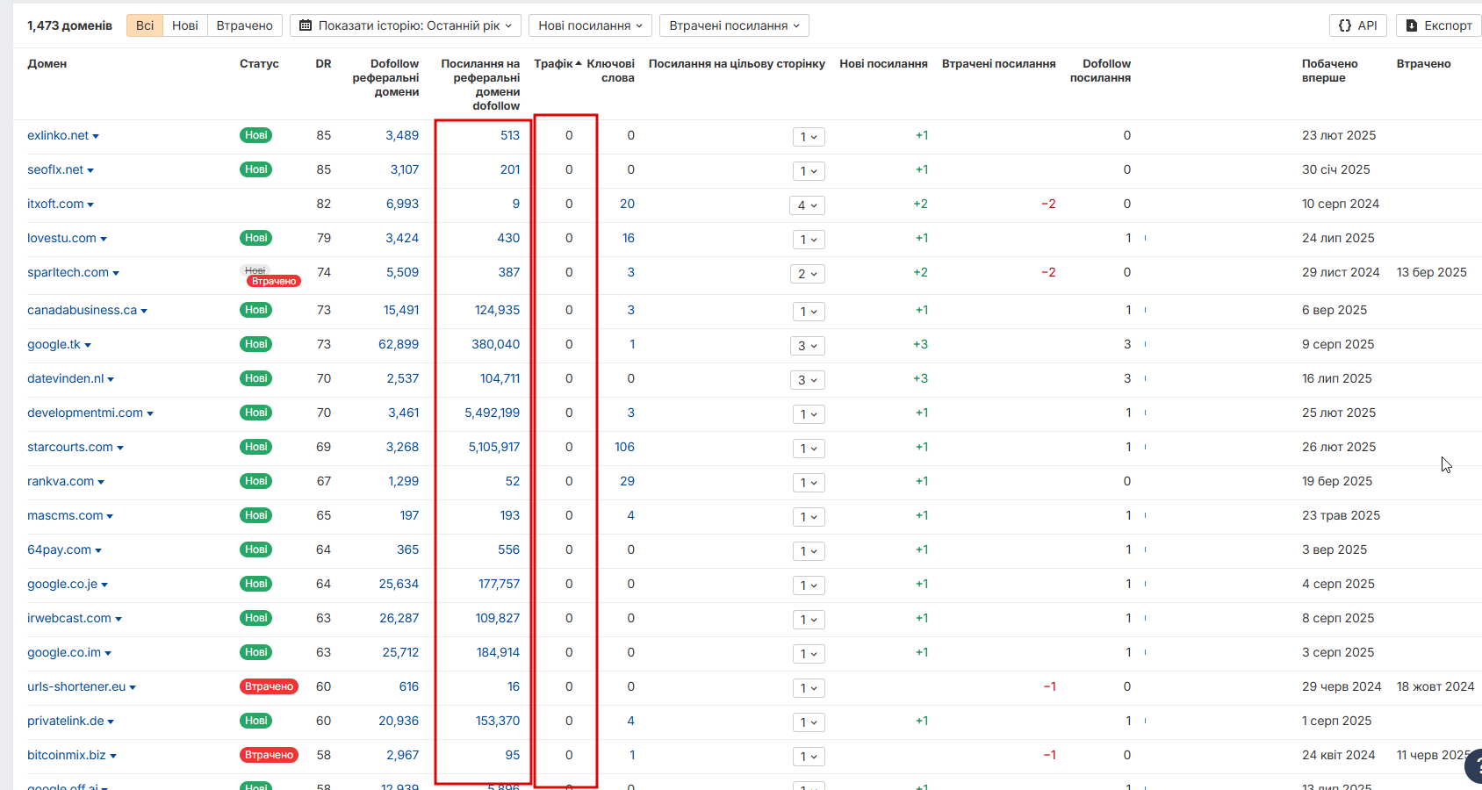Click the API button
The height and width of the screenshot is (790, 1482).
pyautogui.click(x=1357, y=25)
